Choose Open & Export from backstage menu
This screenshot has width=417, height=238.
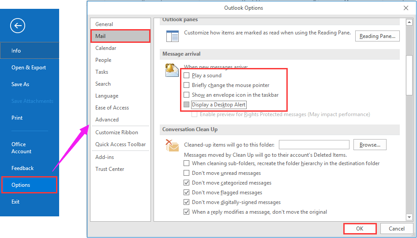tap(29, 68)
